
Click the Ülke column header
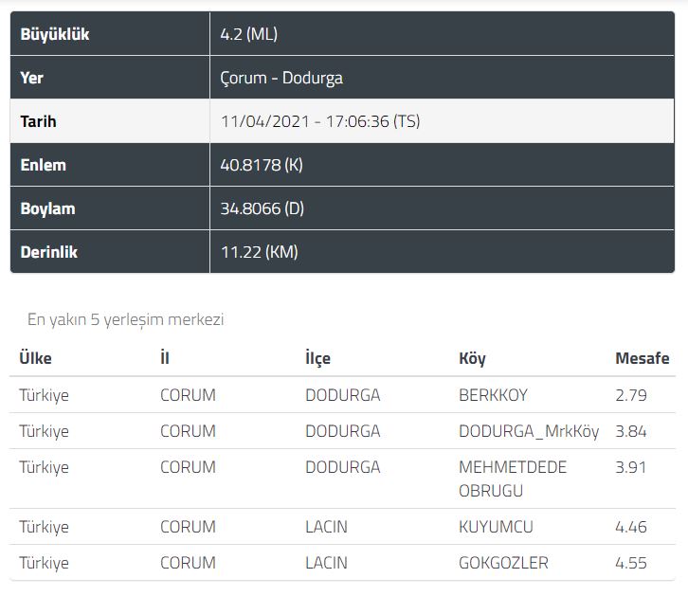[36, 358]
